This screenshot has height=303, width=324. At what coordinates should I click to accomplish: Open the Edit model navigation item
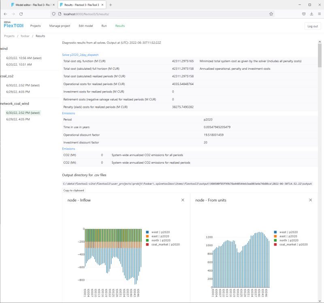[87, 26]
